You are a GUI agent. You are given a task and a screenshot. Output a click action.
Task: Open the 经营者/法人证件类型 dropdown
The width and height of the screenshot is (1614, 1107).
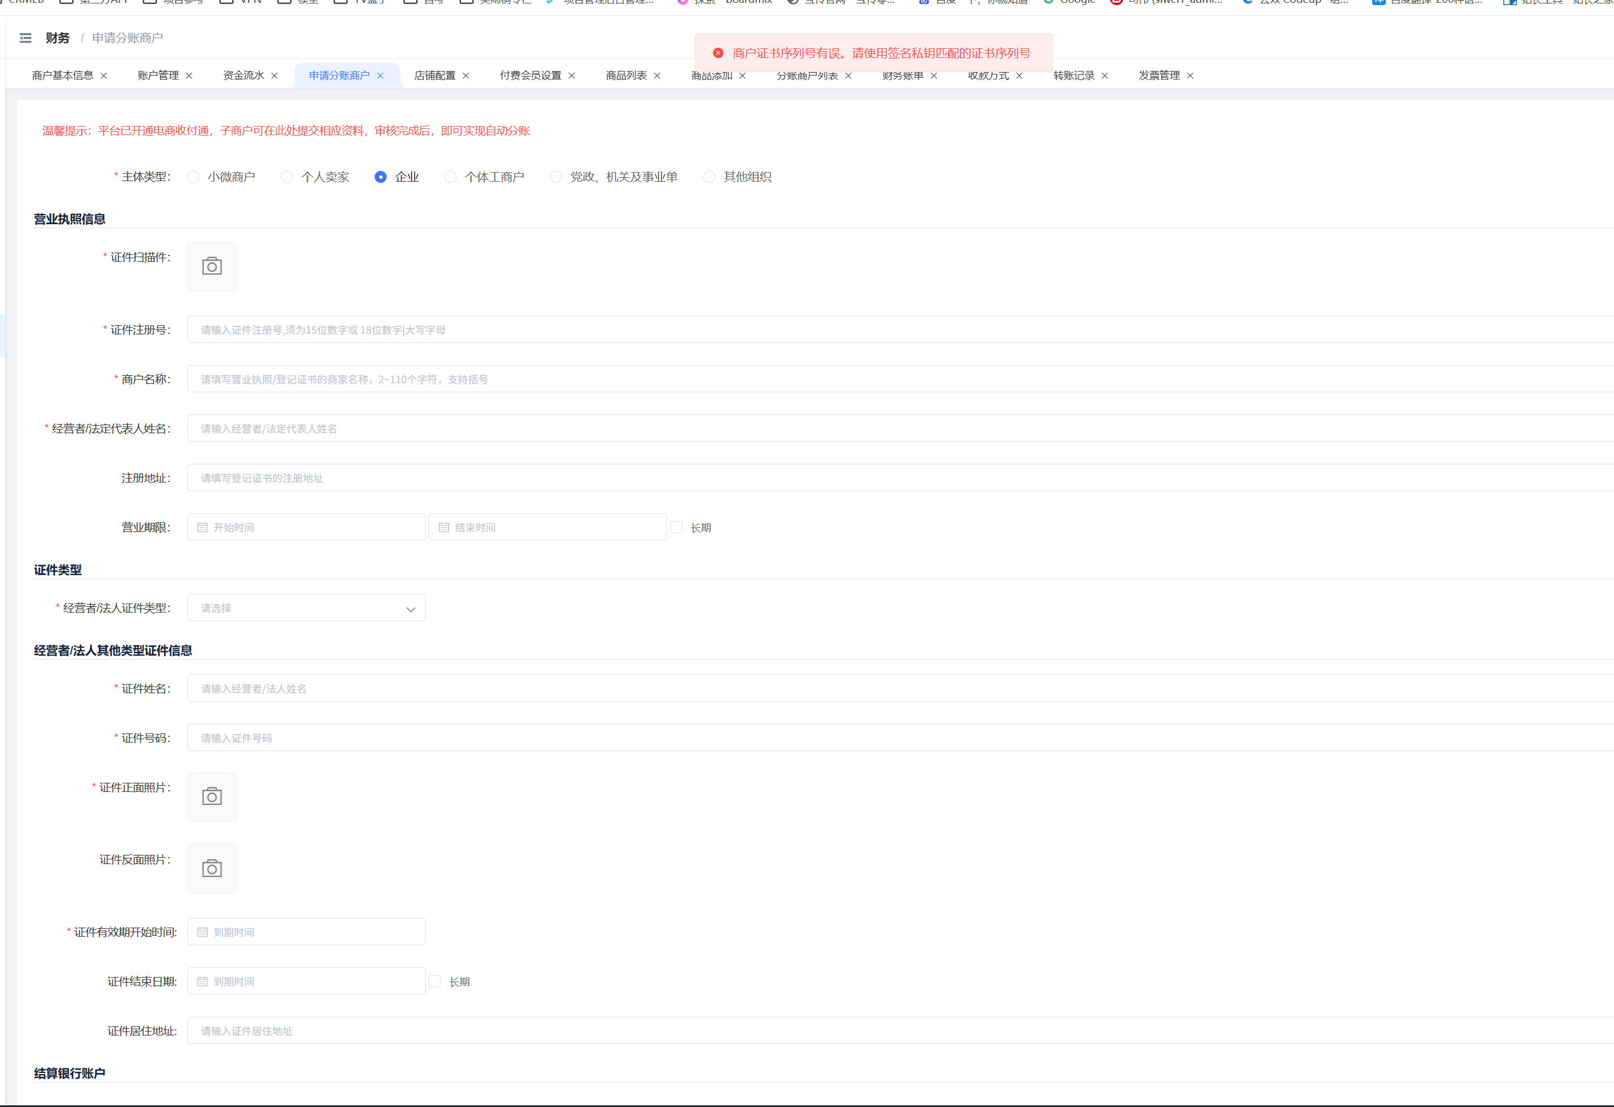(x=306, y=609)
